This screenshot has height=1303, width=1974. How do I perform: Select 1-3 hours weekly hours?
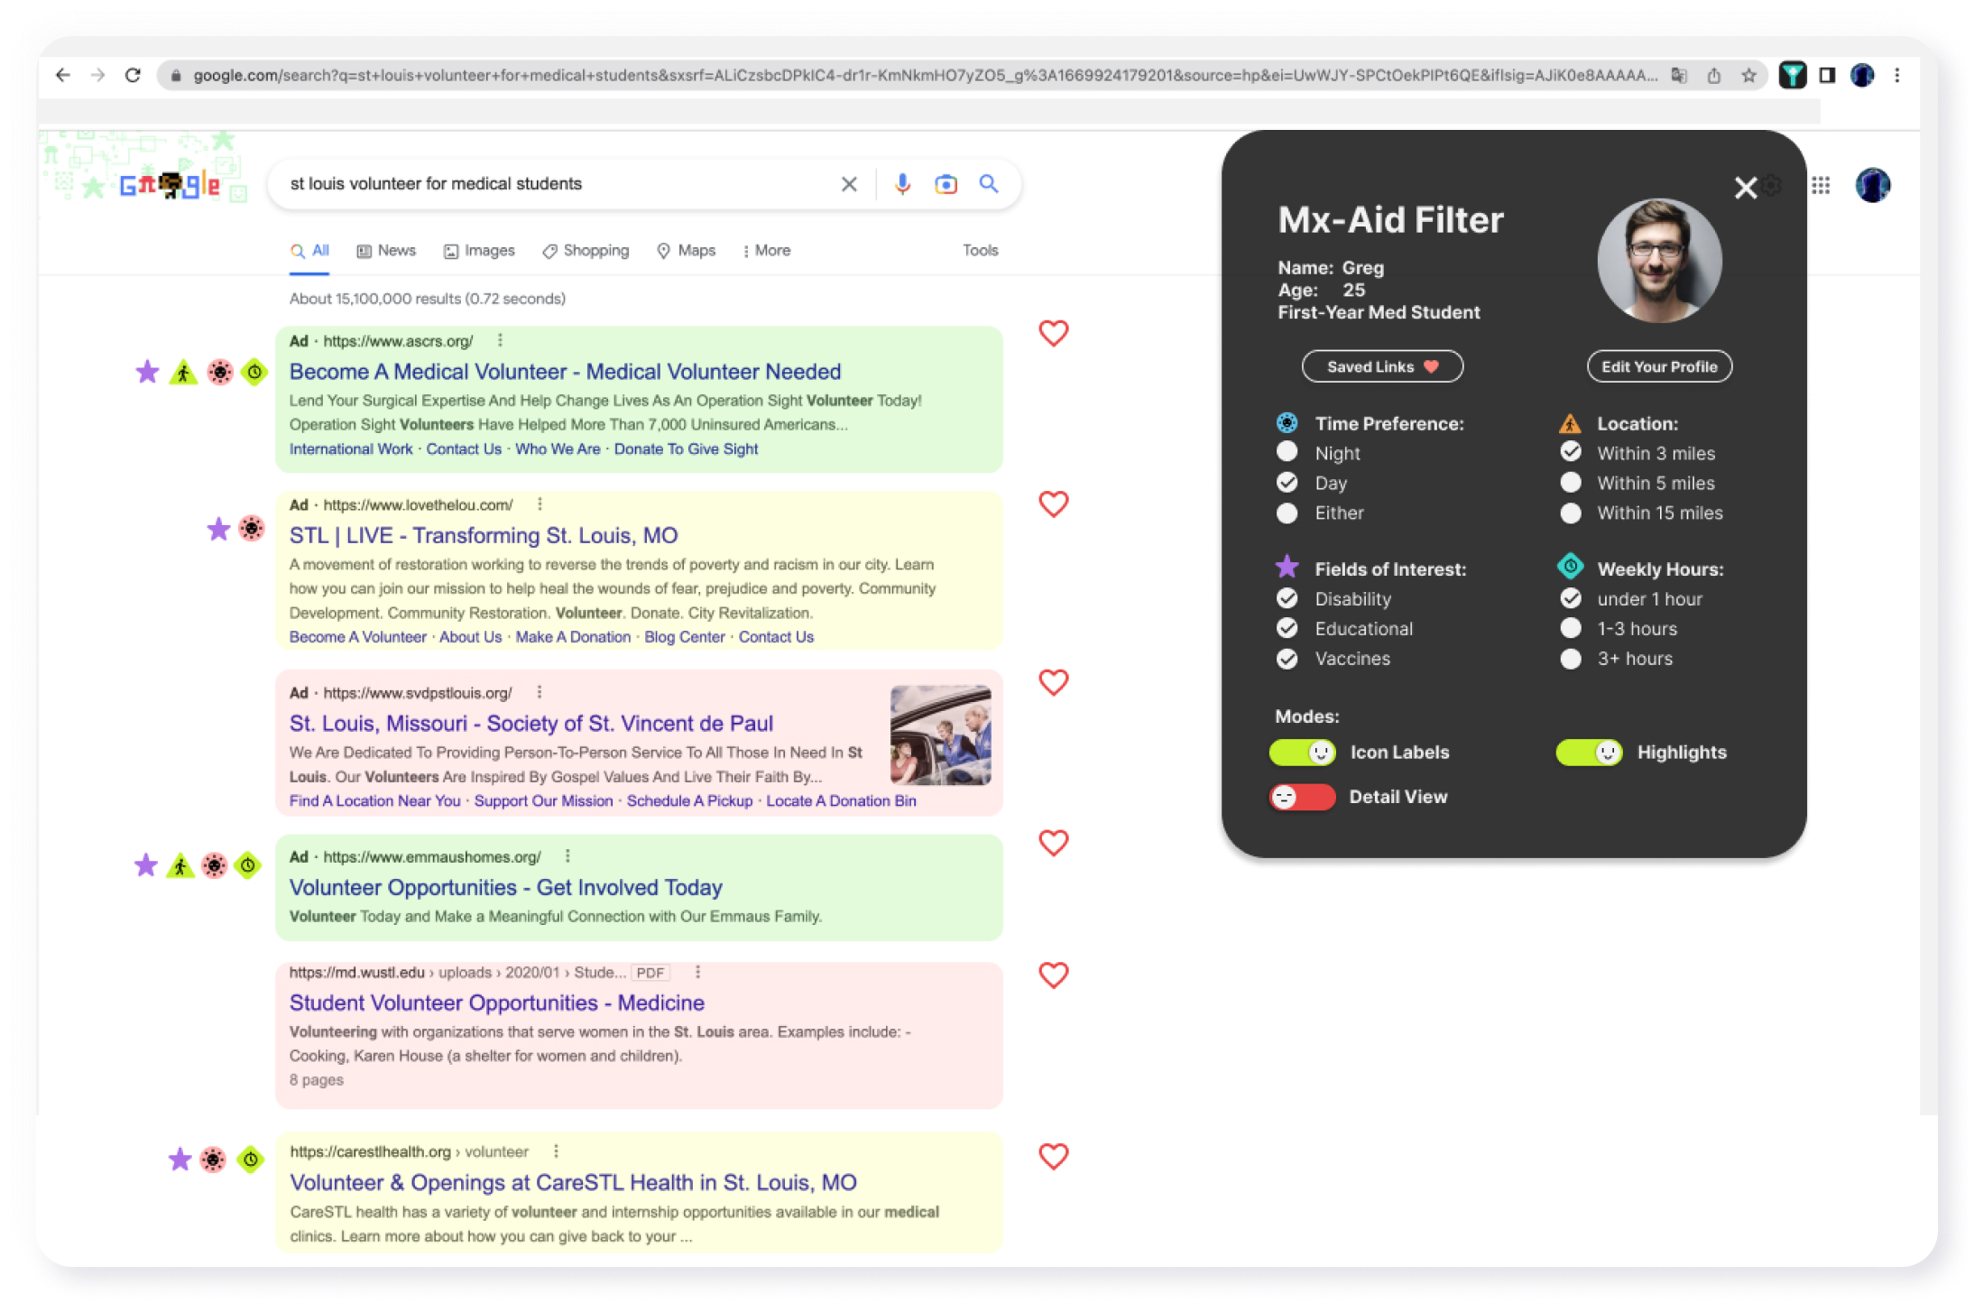[1571, 628]
